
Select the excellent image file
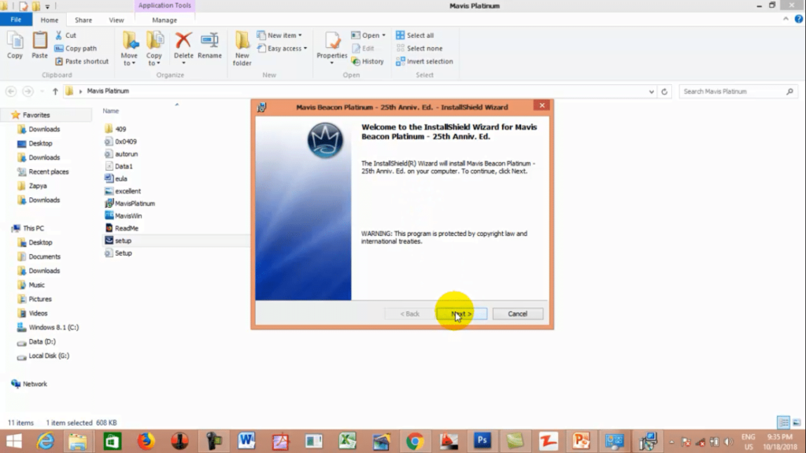tap(122, 190)
